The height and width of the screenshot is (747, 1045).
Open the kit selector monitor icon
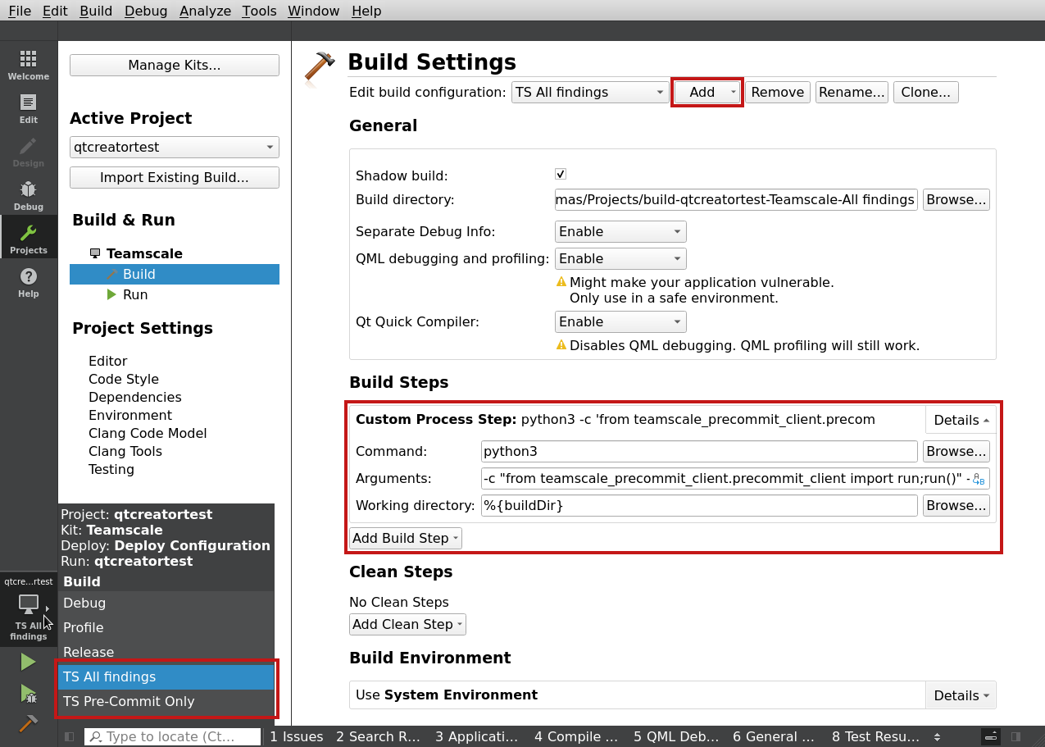[x=29, y=605]
